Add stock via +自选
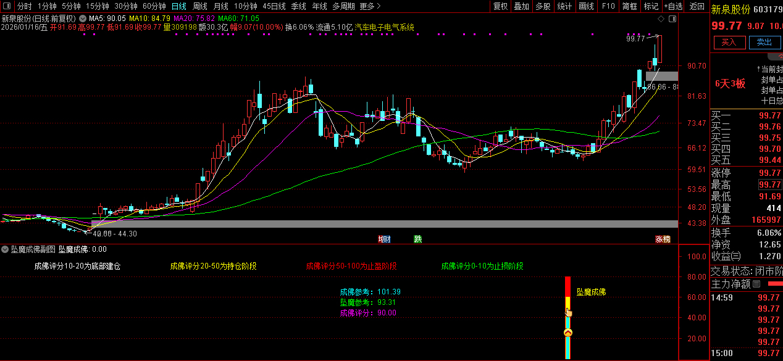Image resolution: width=783 pixels, height=361 pixels. (x=673, y=6)
